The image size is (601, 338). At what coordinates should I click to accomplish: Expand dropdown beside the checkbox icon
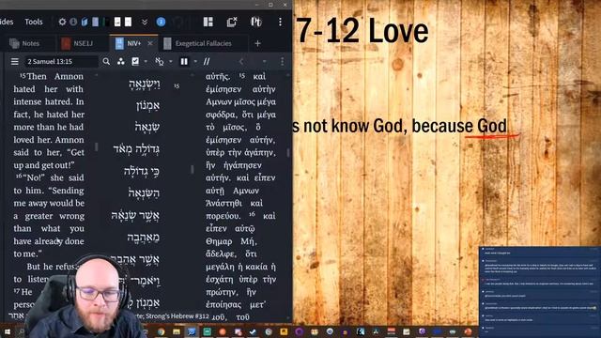[146, 61]
